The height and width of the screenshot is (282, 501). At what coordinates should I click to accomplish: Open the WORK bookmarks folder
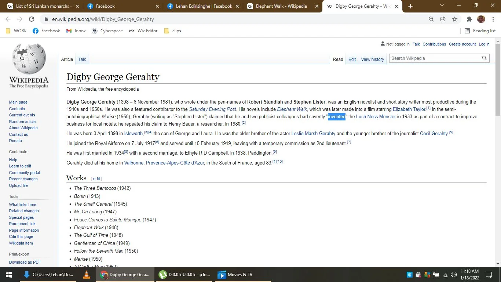coord(16,31)
